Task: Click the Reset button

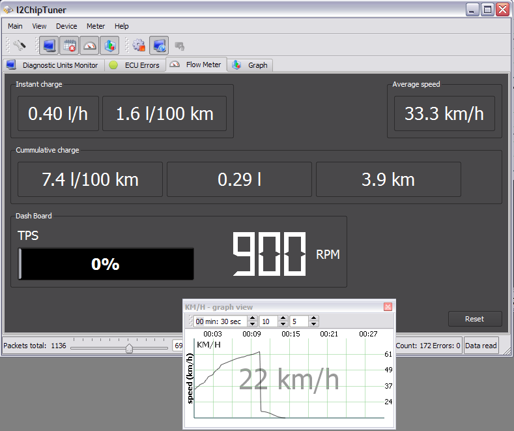Action: coord(475,319)
